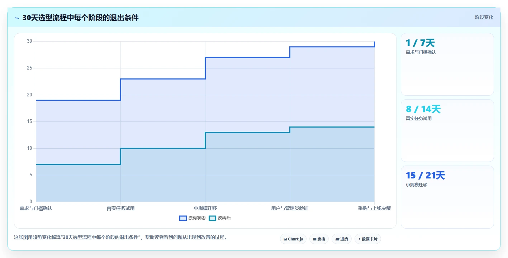Click the 阶段变化 label in header
508x258 pixels.
484,17
